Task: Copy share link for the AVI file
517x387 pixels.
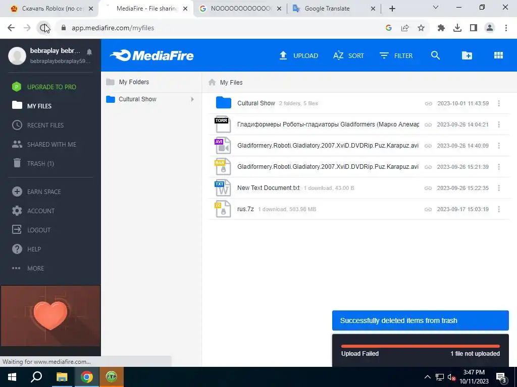Action: 428,146
